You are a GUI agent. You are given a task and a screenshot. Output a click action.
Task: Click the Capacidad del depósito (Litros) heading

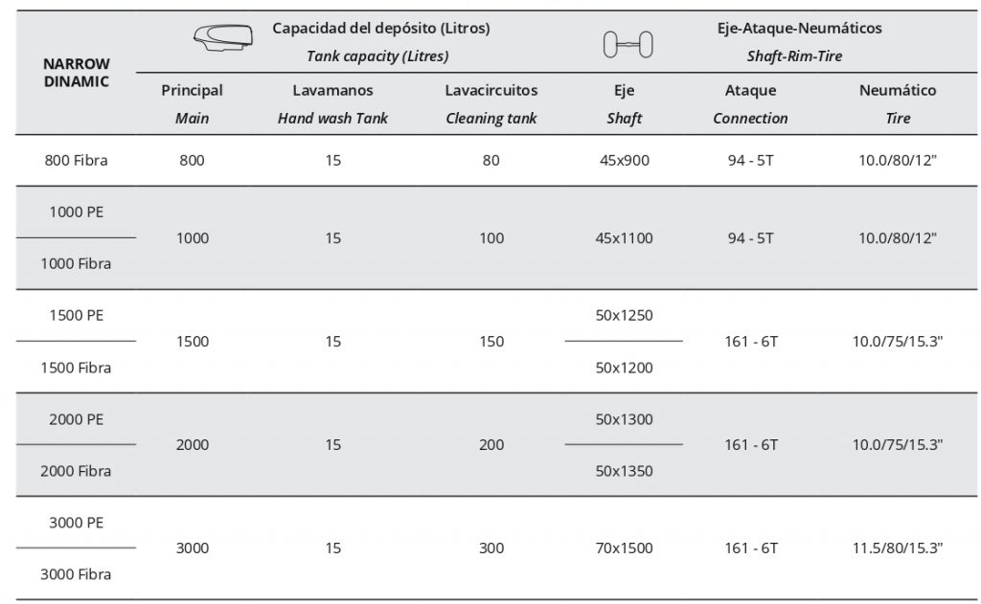coord(380,29)
